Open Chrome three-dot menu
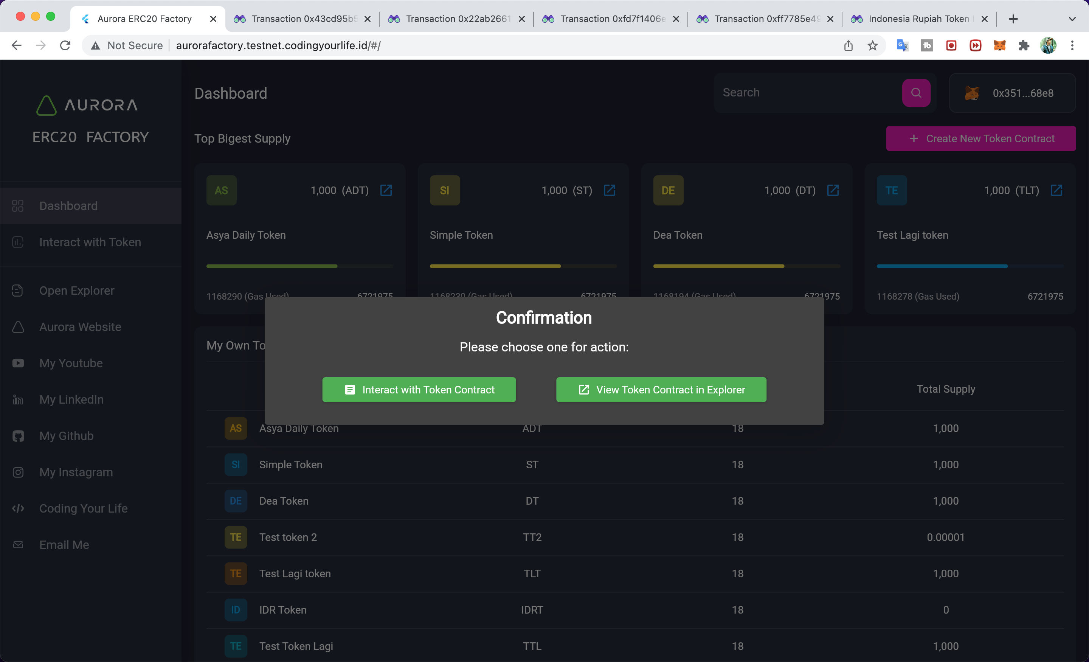Image resolution: width=1089 pixels, height=662 pixels. (x=1072, y=45)
